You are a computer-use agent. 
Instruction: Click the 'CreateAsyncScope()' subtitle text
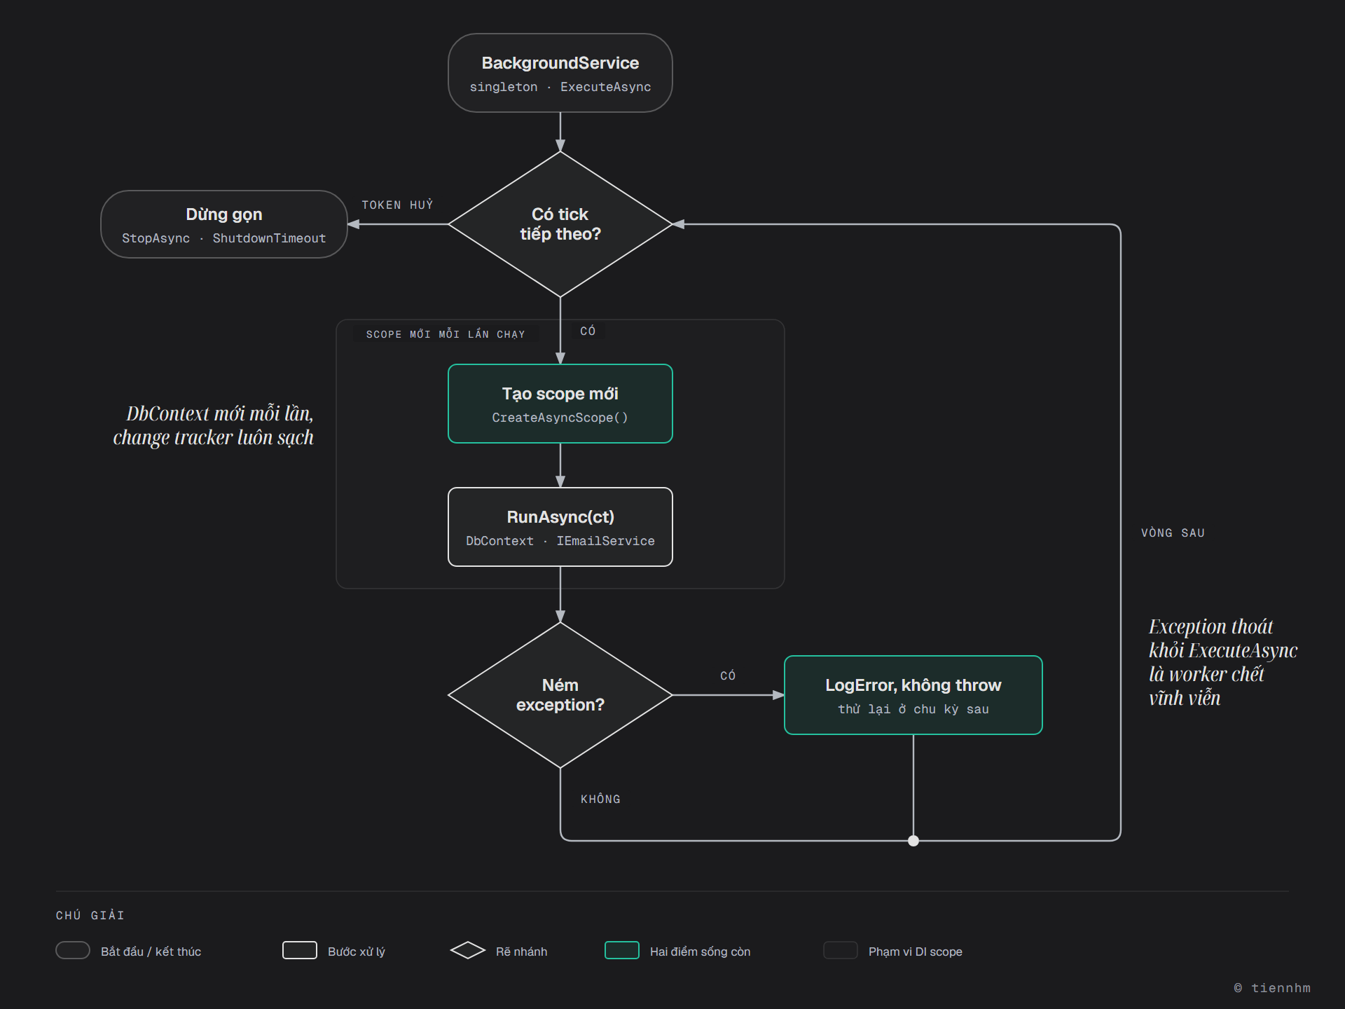(x=560, y=418)
